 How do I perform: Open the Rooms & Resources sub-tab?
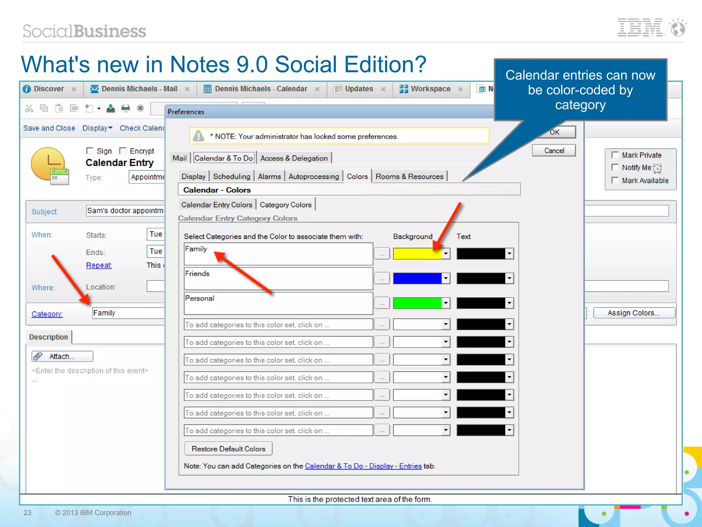click(409, 177)
